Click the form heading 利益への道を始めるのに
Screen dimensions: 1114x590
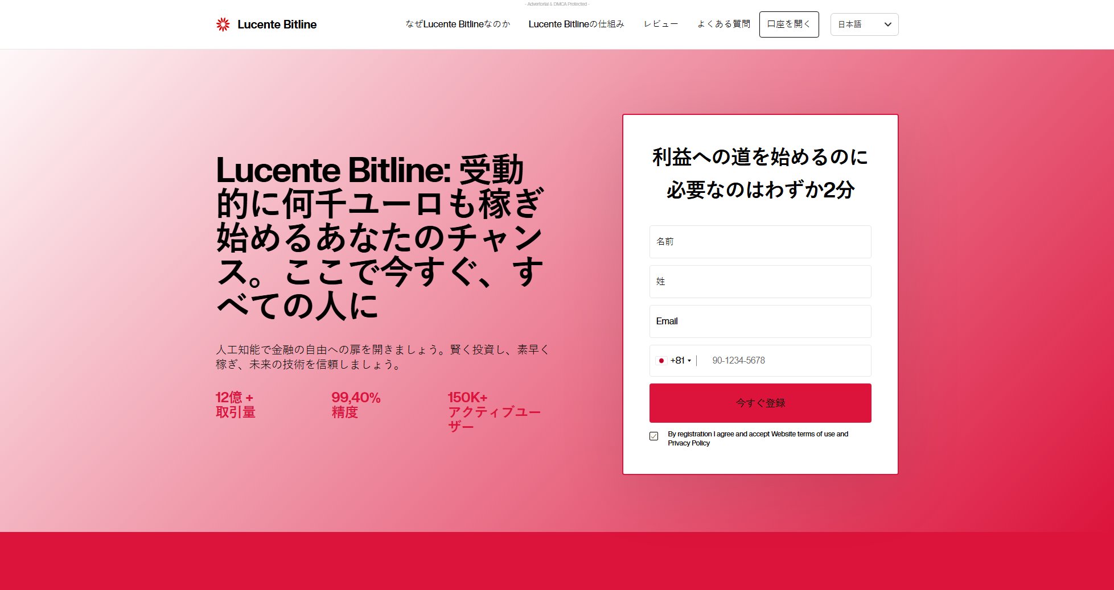760,157
